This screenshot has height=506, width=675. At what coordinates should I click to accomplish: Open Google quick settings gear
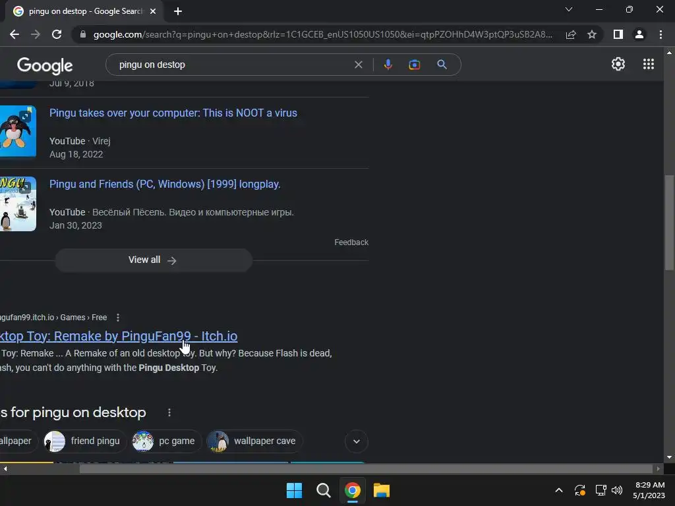point(618,64)
